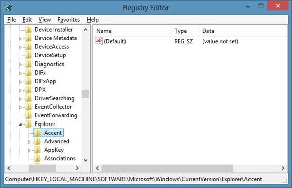
Task: Click the tree pane vertical scrollbar thumb
Action: pyautogui.click(x=86, y=94)
